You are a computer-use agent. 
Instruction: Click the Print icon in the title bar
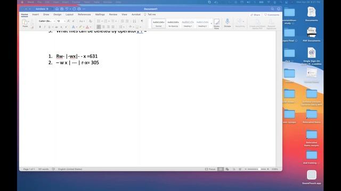pos(79,9)
